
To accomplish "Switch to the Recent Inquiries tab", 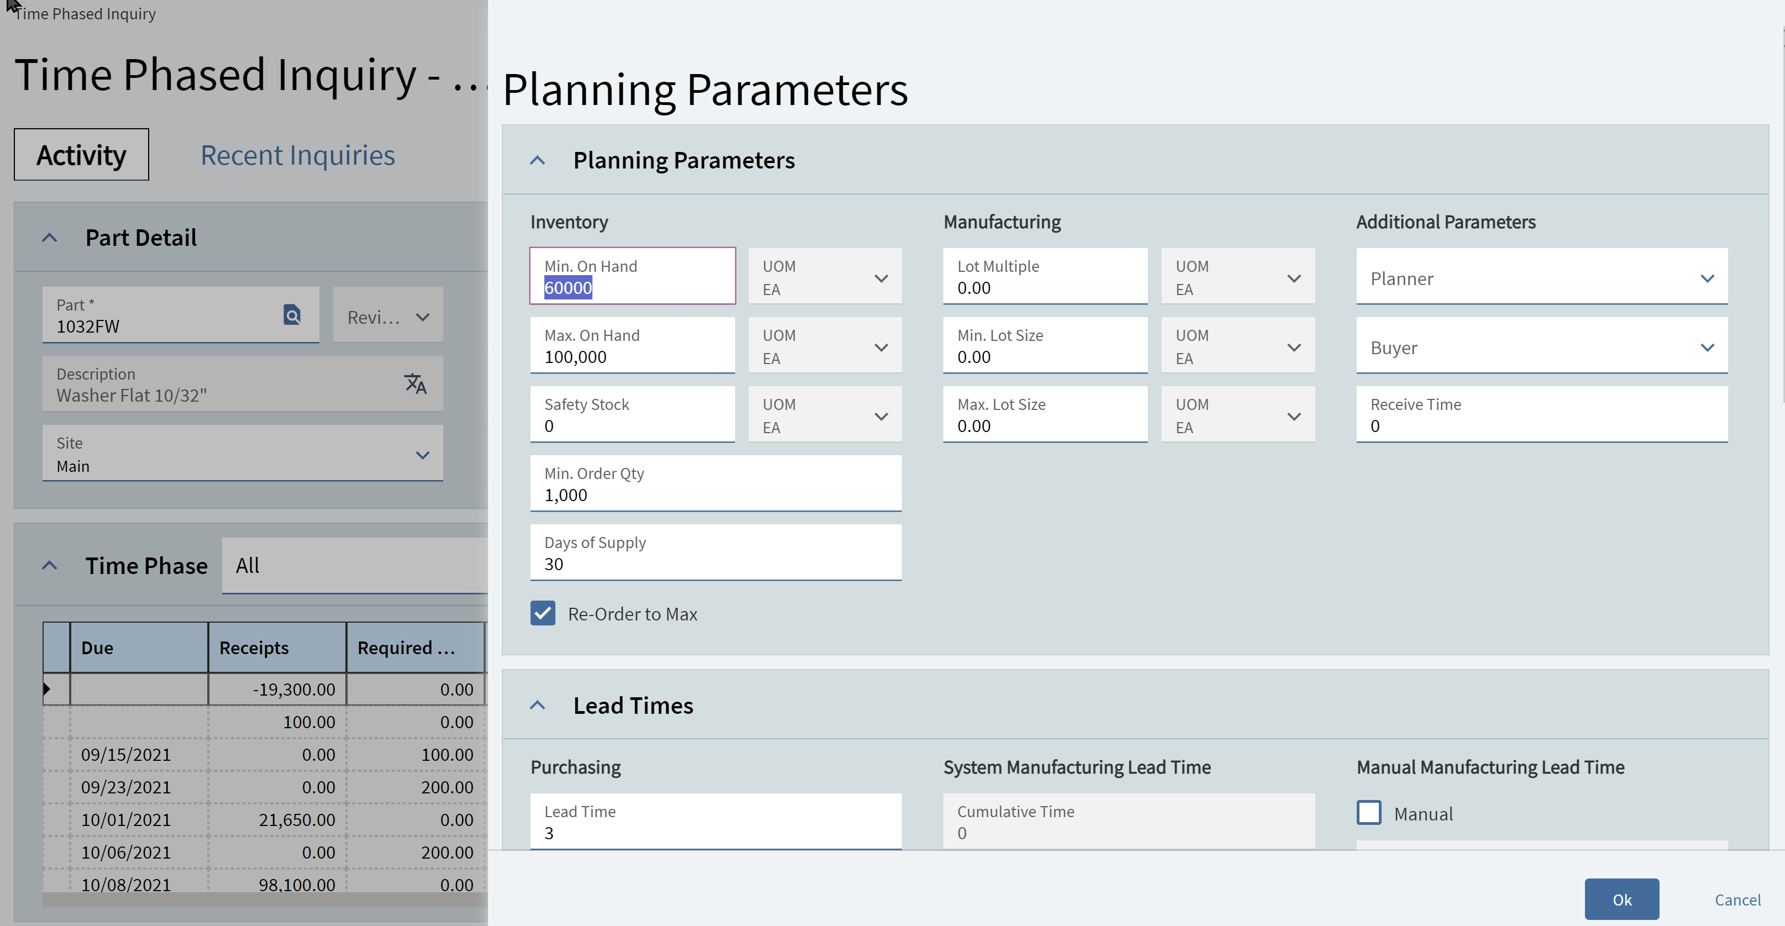I will [297, 155].
